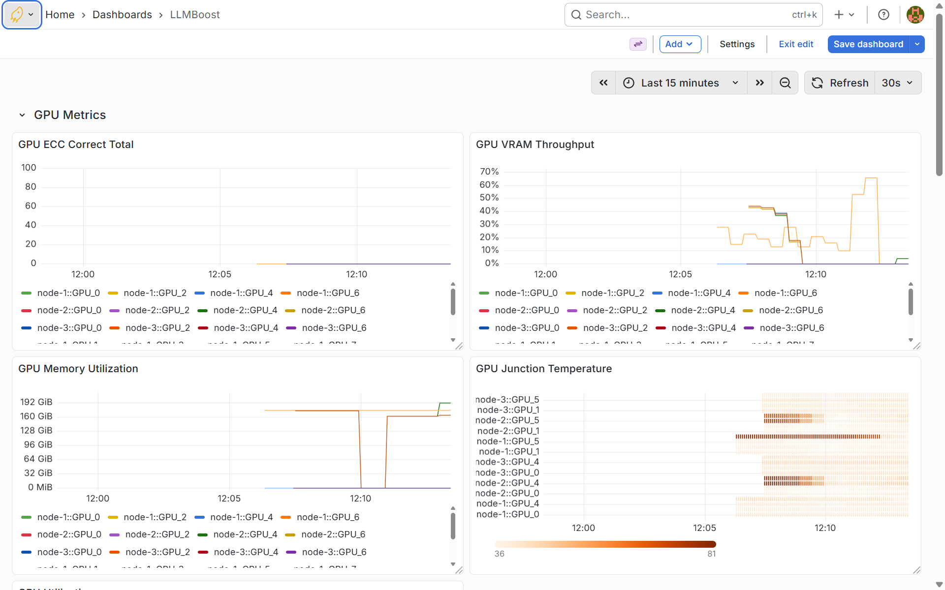
Task: Shift time range back with double-left arrows
Action: pos(603,83)
